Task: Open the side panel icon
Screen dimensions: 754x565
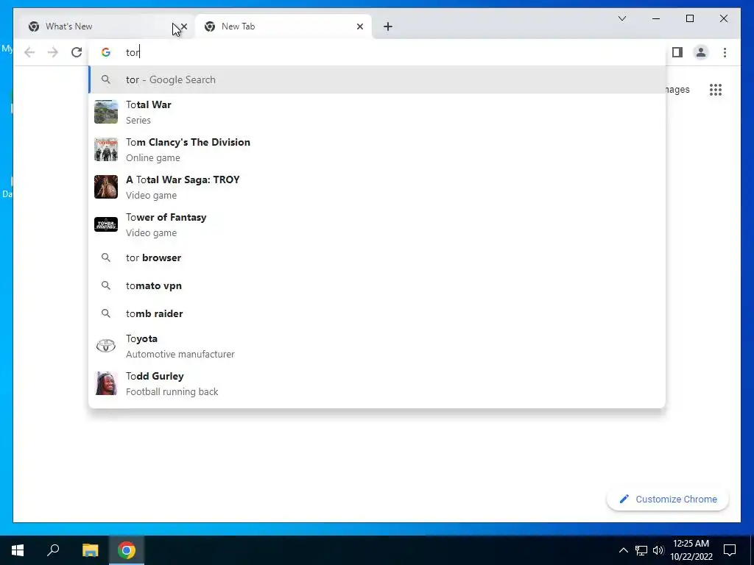Action: point(677,52)
